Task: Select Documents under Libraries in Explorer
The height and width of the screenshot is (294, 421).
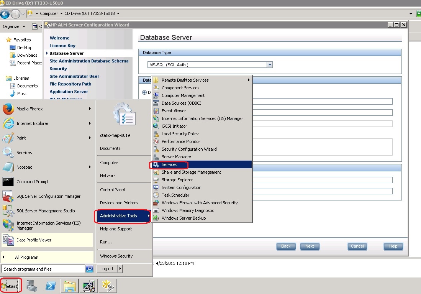Action: click(x=27, y=86)
